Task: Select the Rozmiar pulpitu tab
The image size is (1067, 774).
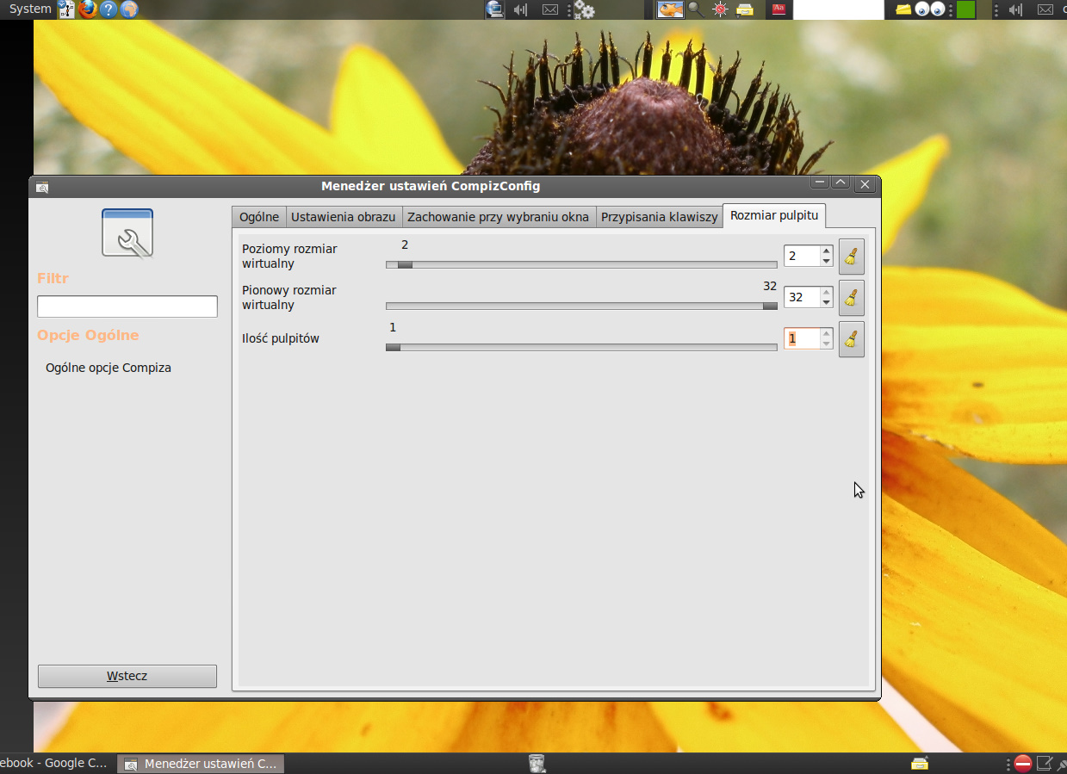Action: 774,215
